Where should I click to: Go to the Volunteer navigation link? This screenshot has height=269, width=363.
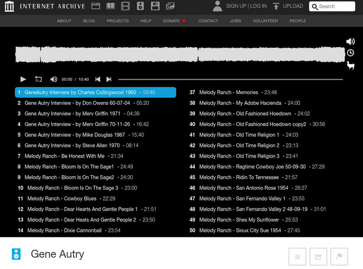(265, 21)
